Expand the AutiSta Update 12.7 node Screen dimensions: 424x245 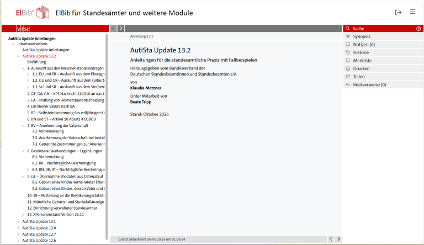(18, 235)
